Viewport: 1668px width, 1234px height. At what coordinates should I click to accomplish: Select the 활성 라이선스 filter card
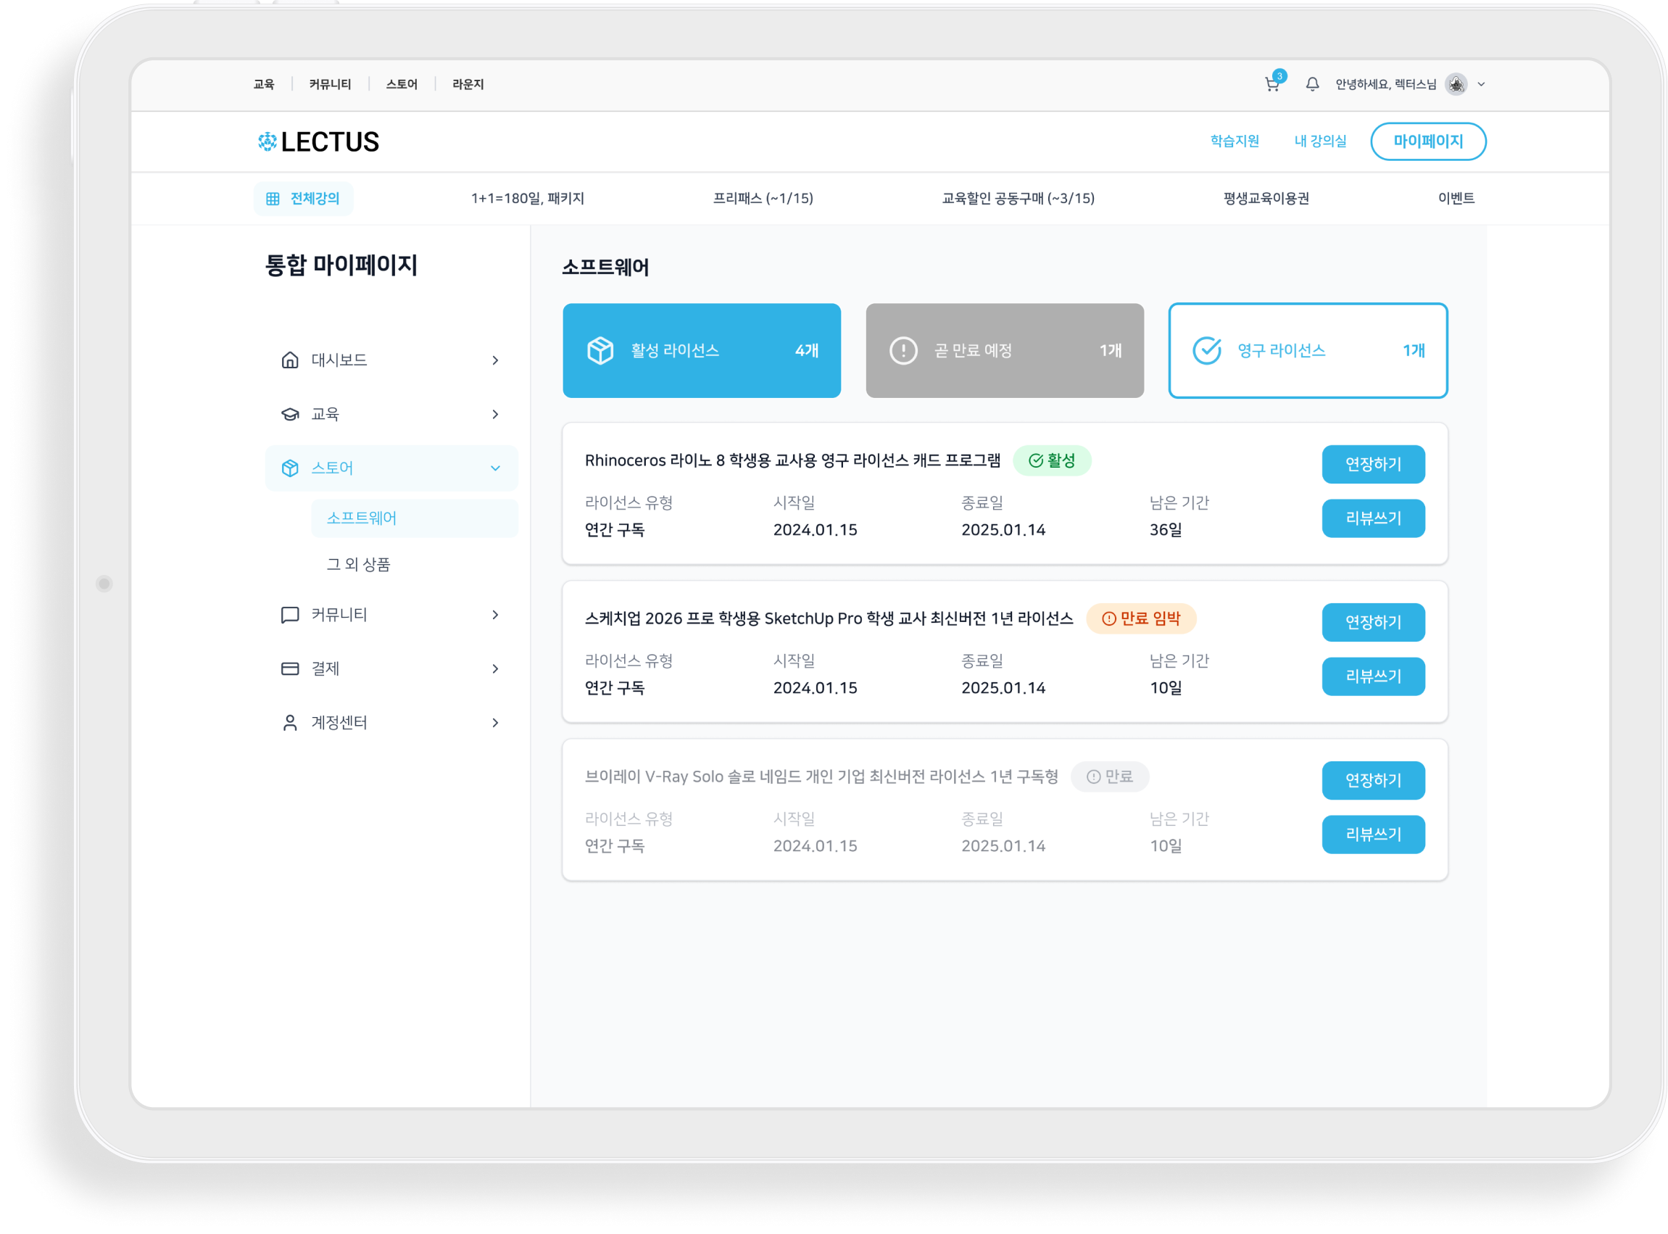coord(701,350)
